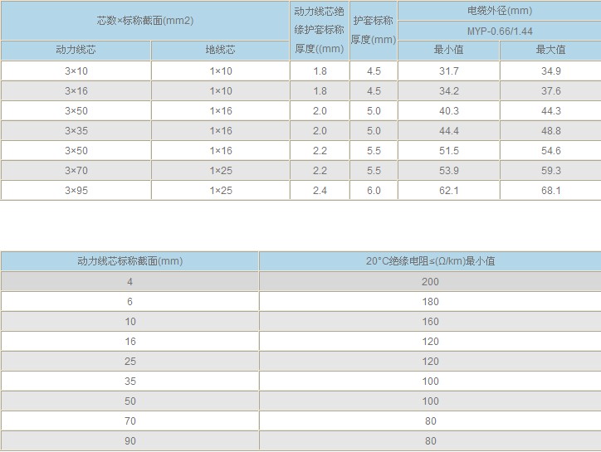Select the maximum diameter value 34.9

pos(551,70)
